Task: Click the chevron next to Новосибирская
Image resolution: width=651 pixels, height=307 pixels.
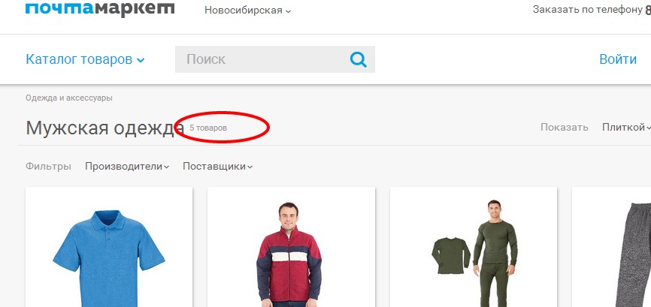Action: tap(288, 11)
